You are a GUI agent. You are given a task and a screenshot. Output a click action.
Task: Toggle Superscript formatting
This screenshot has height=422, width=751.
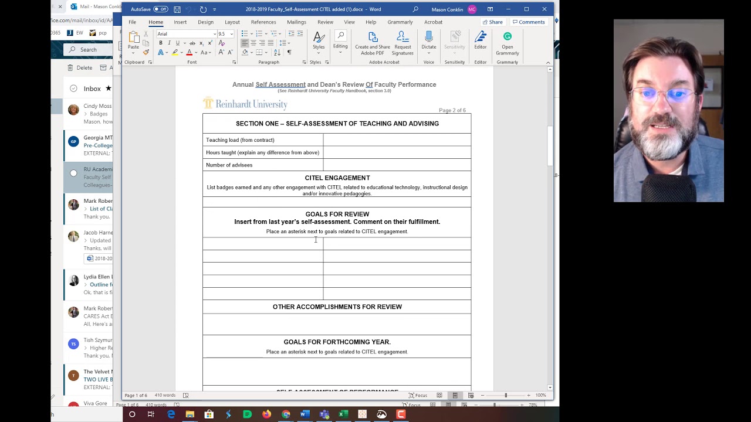209,43
